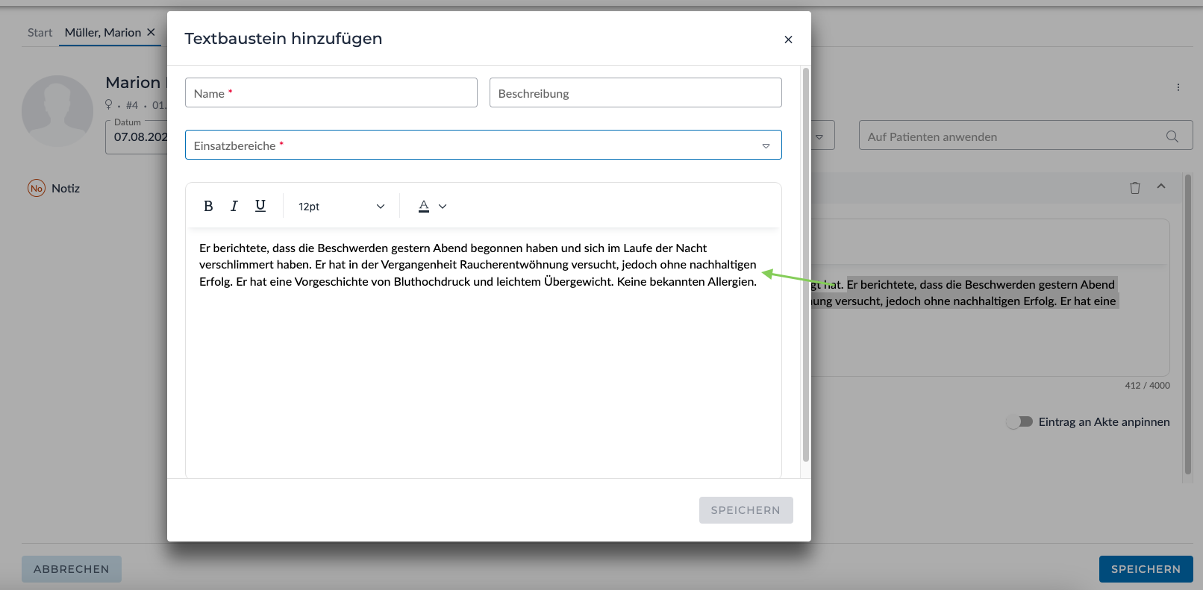Delete the note with trash icon
This screenshot has height=590, width=1203.
1134,188
